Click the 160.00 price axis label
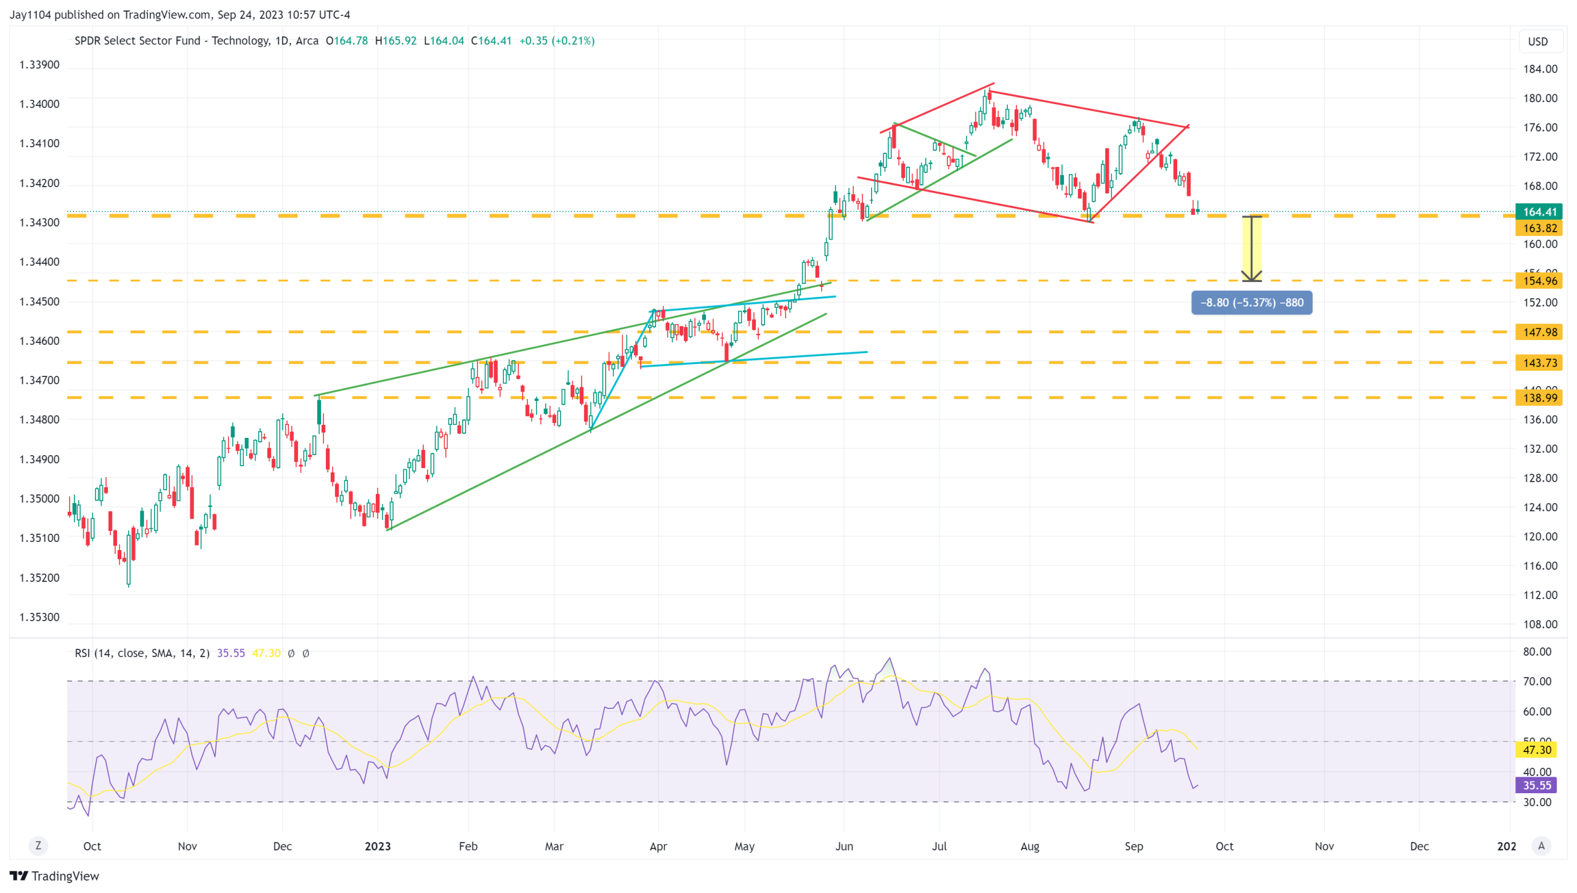This screenshot has height=893, width=1577. pyautogui.click(x=1540, y=244)
